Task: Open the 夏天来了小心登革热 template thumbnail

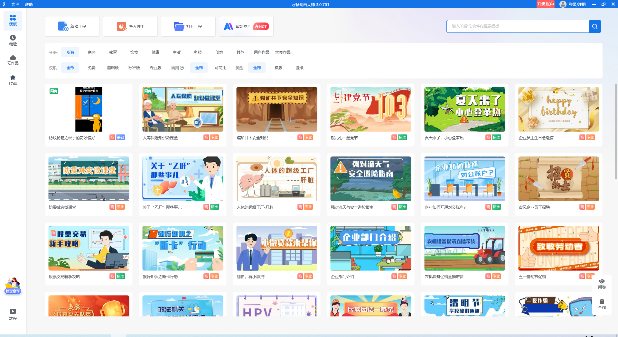Action: [x=465, y=109]
